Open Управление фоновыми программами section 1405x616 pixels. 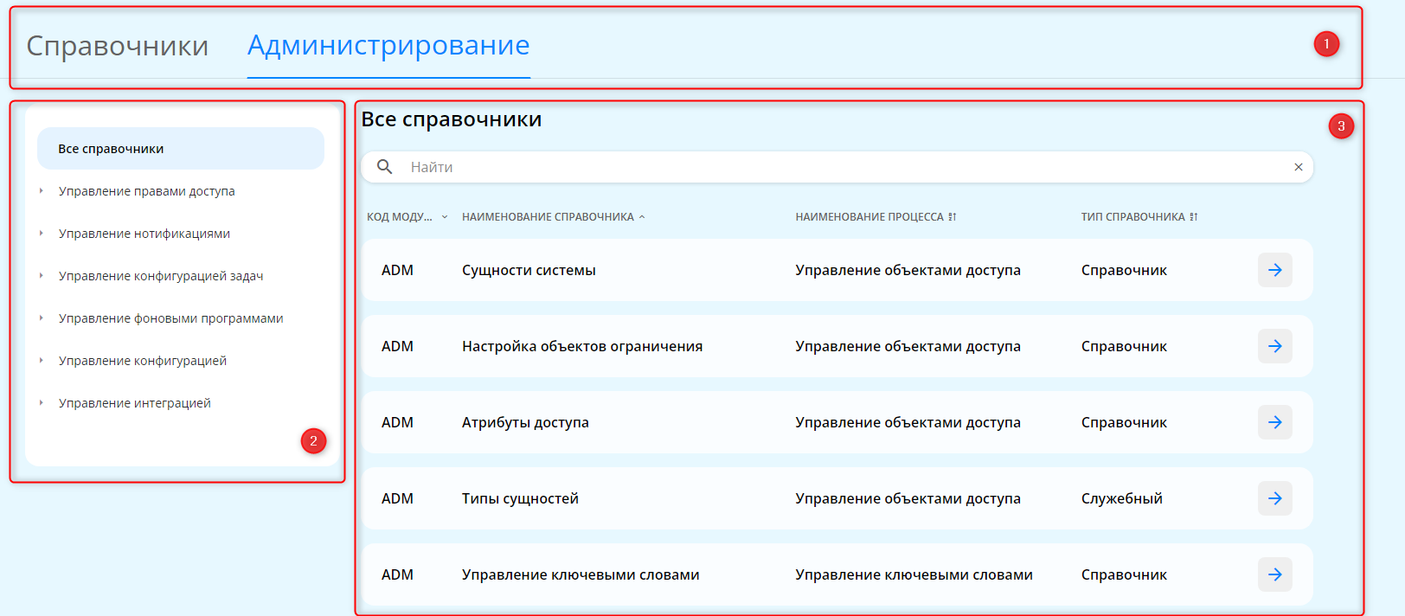(x=171, y=318)
